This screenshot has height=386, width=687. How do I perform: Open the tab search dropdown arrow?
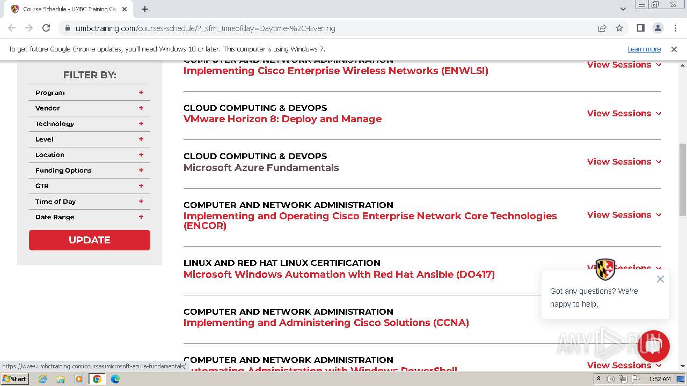tap(623, 9)
